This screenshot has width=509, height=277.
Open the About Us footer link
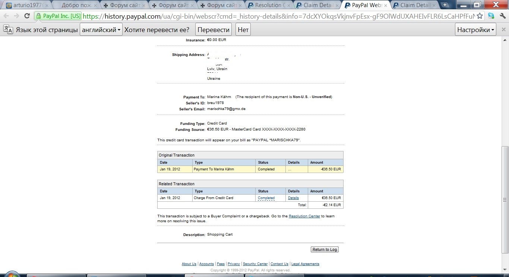click(189, 264)
